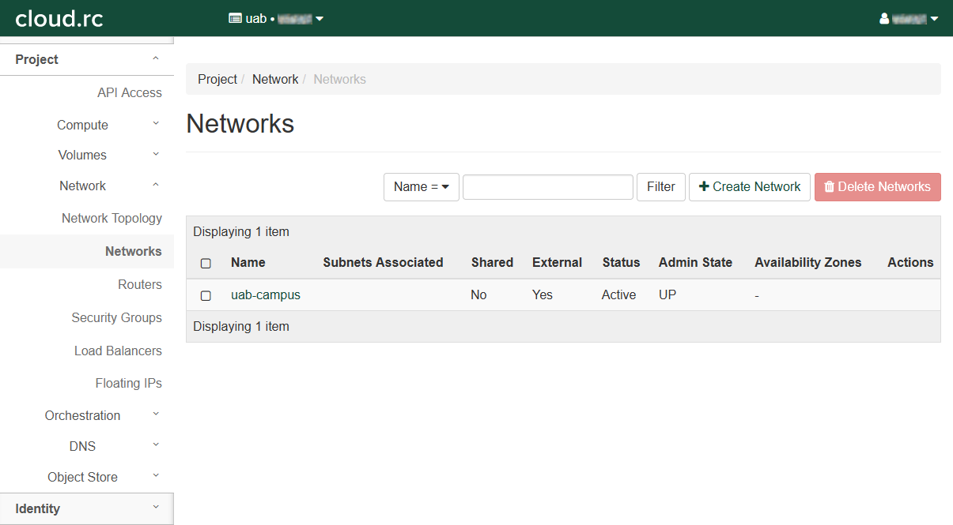Open the uab-campus network link

265,295
